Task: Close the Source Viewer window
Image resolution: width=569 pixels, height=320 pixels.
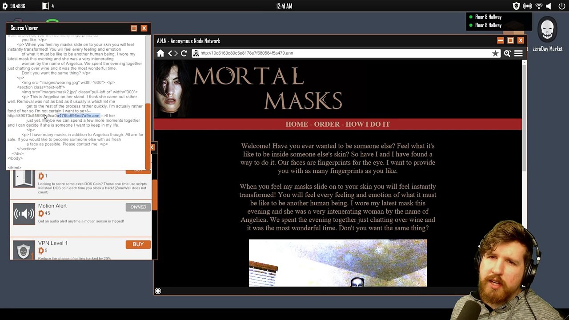Action: point(144,28)
